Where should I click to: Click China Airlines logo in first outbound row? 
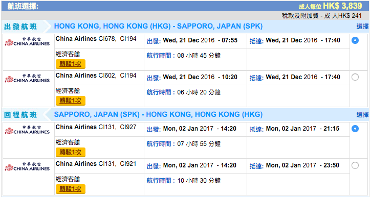[x=28, y=41]
